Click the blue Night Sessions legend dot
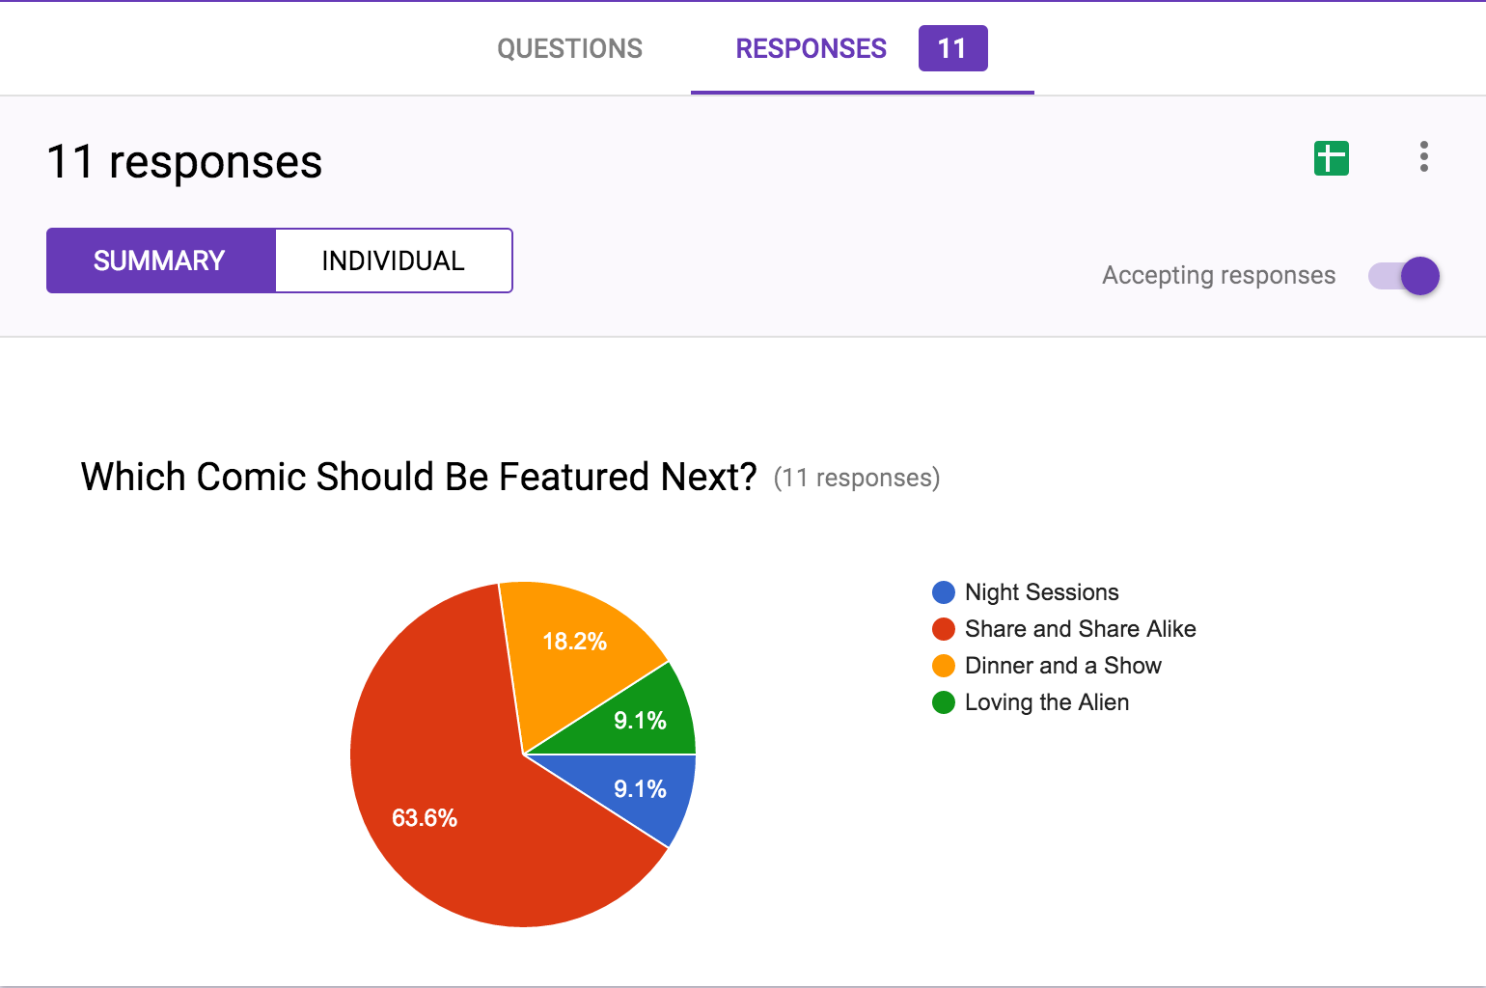This screenshot has width=1486, height=988. point(944,592)
